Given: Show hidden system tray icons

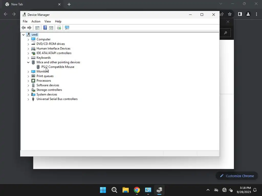Looking at the screenshot, I should click(208, 190).
